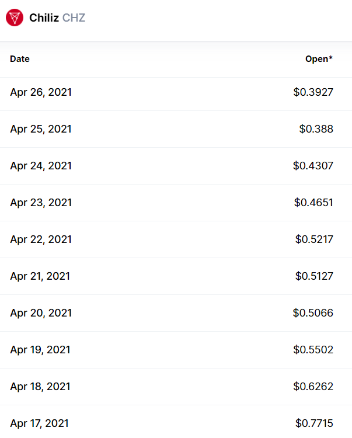Select the Apr 17, 2021 date row
352x438 pixels.
point(40,423)
